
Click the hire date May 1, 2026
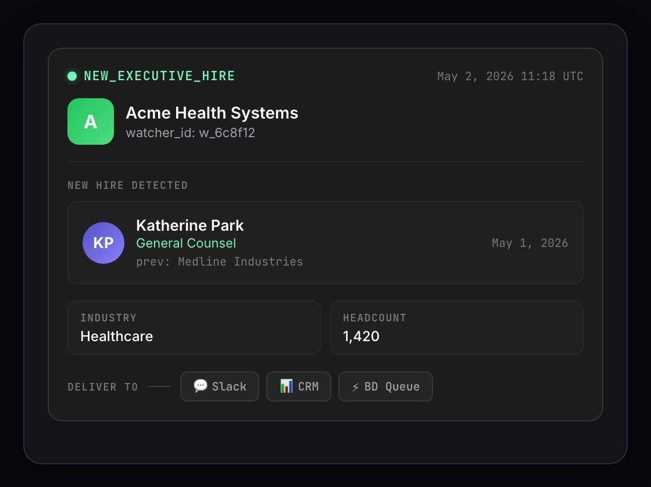(x=530, y=243)
